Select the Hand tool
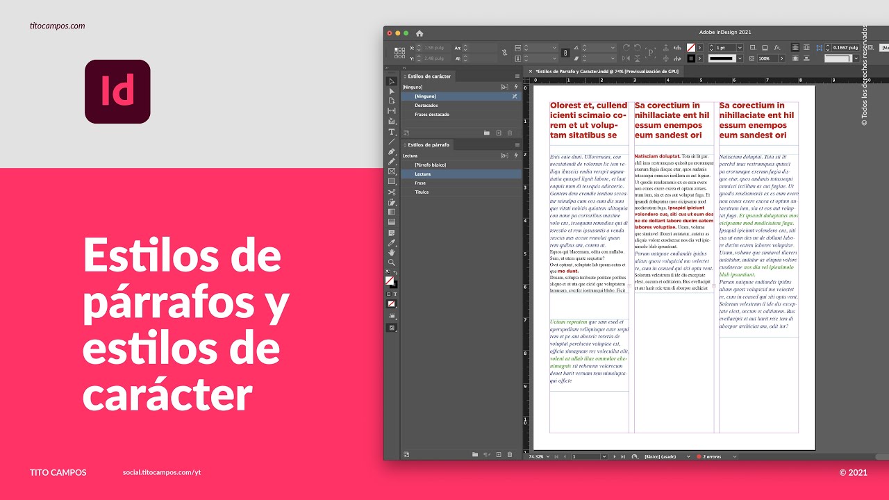889x500 pixels. 392,252
